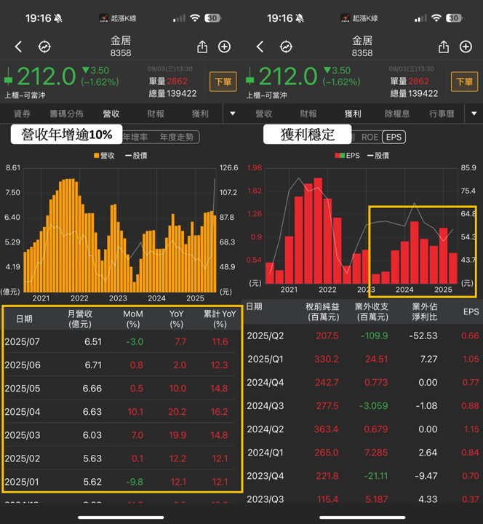Select 2025/01 revenue row
483x524 pixels.
(x=120, y=482)
